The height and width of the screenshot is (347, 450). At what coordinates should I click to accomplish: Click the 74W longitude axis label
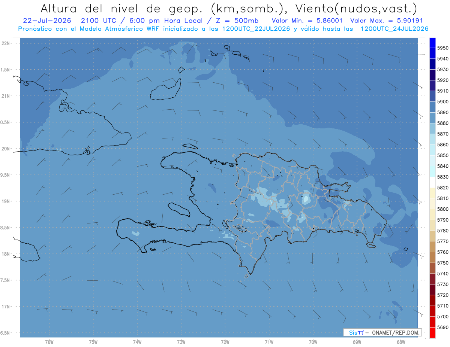[137, 342]
